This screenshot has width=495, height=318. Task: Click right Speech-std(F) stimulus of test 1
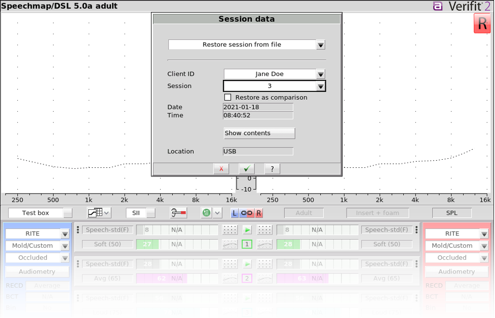(387, 230)
